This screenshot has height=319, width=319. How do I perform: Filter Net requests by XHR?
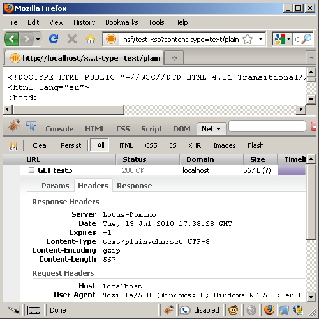(x=195, y=145)
